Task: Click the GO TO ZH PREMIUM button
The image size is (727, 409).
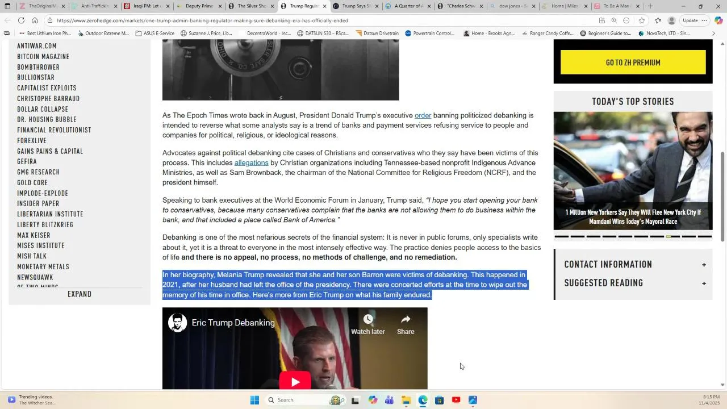Action: click(x=633, y=62)
